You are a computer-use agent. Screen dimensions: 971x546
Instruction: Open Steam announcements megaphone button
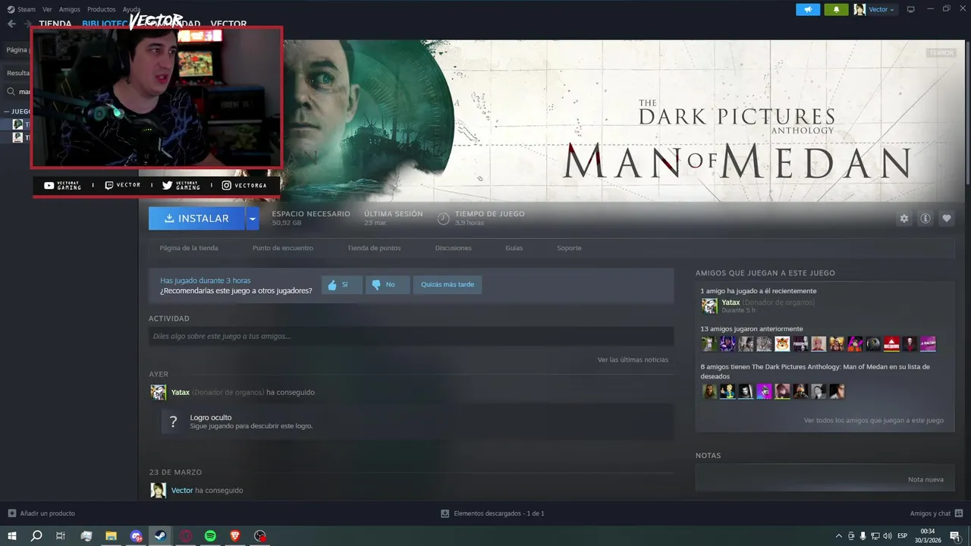(x=808, y=9)
